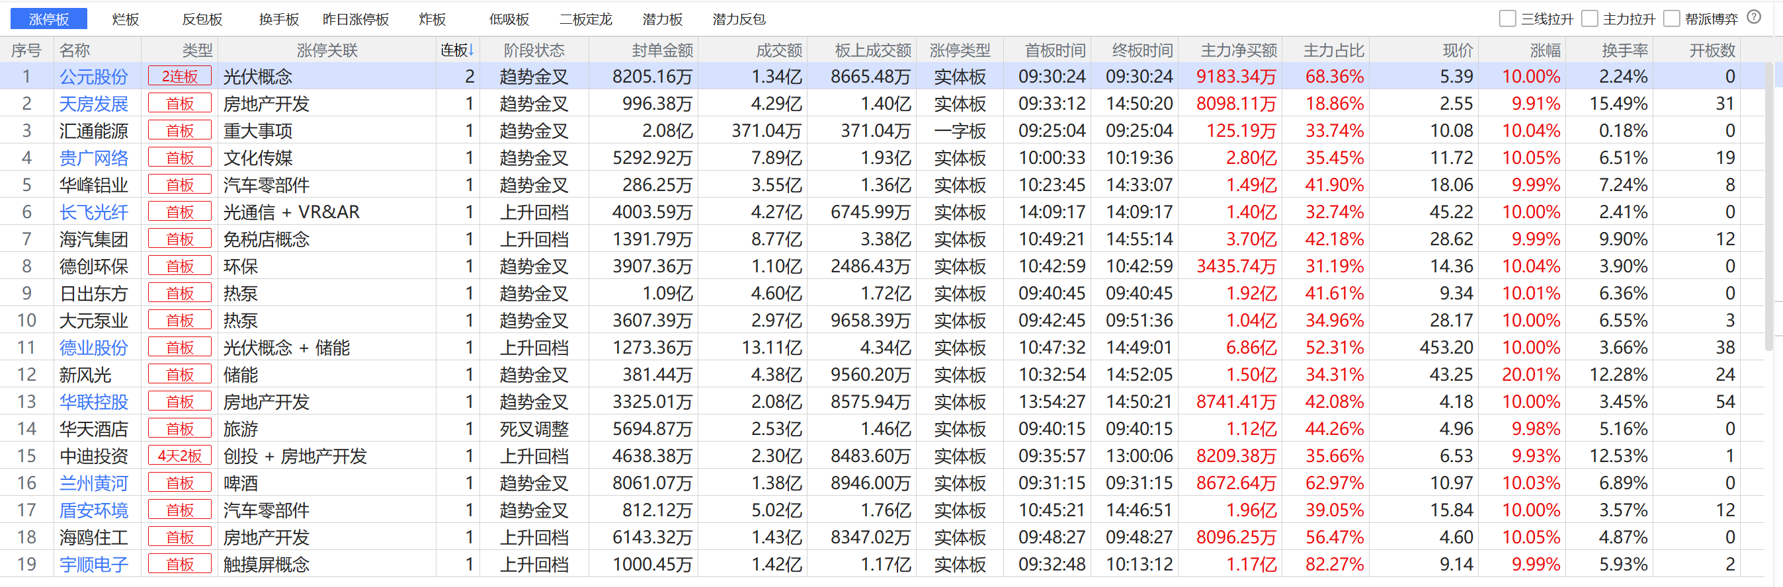Sort by 涨幅 column header
Image resolution: width=1783 pixels, height=587 pixels.
tap(1545, 50)
